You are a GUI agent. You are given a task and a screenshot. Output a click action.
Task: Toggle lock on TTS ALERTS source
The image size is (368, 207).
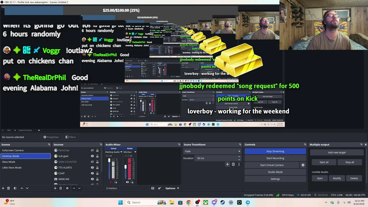(97, 168)
